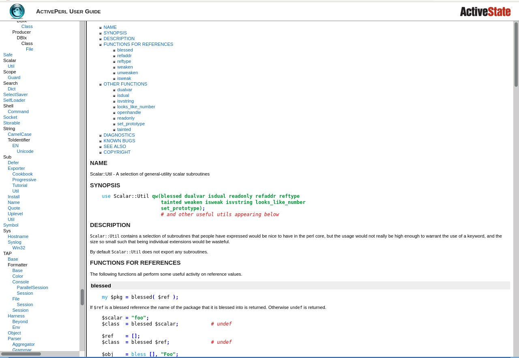Go to SEE ALSO section link
The height and width of the screenshot is (358, 519).
[x=115, y=146]
